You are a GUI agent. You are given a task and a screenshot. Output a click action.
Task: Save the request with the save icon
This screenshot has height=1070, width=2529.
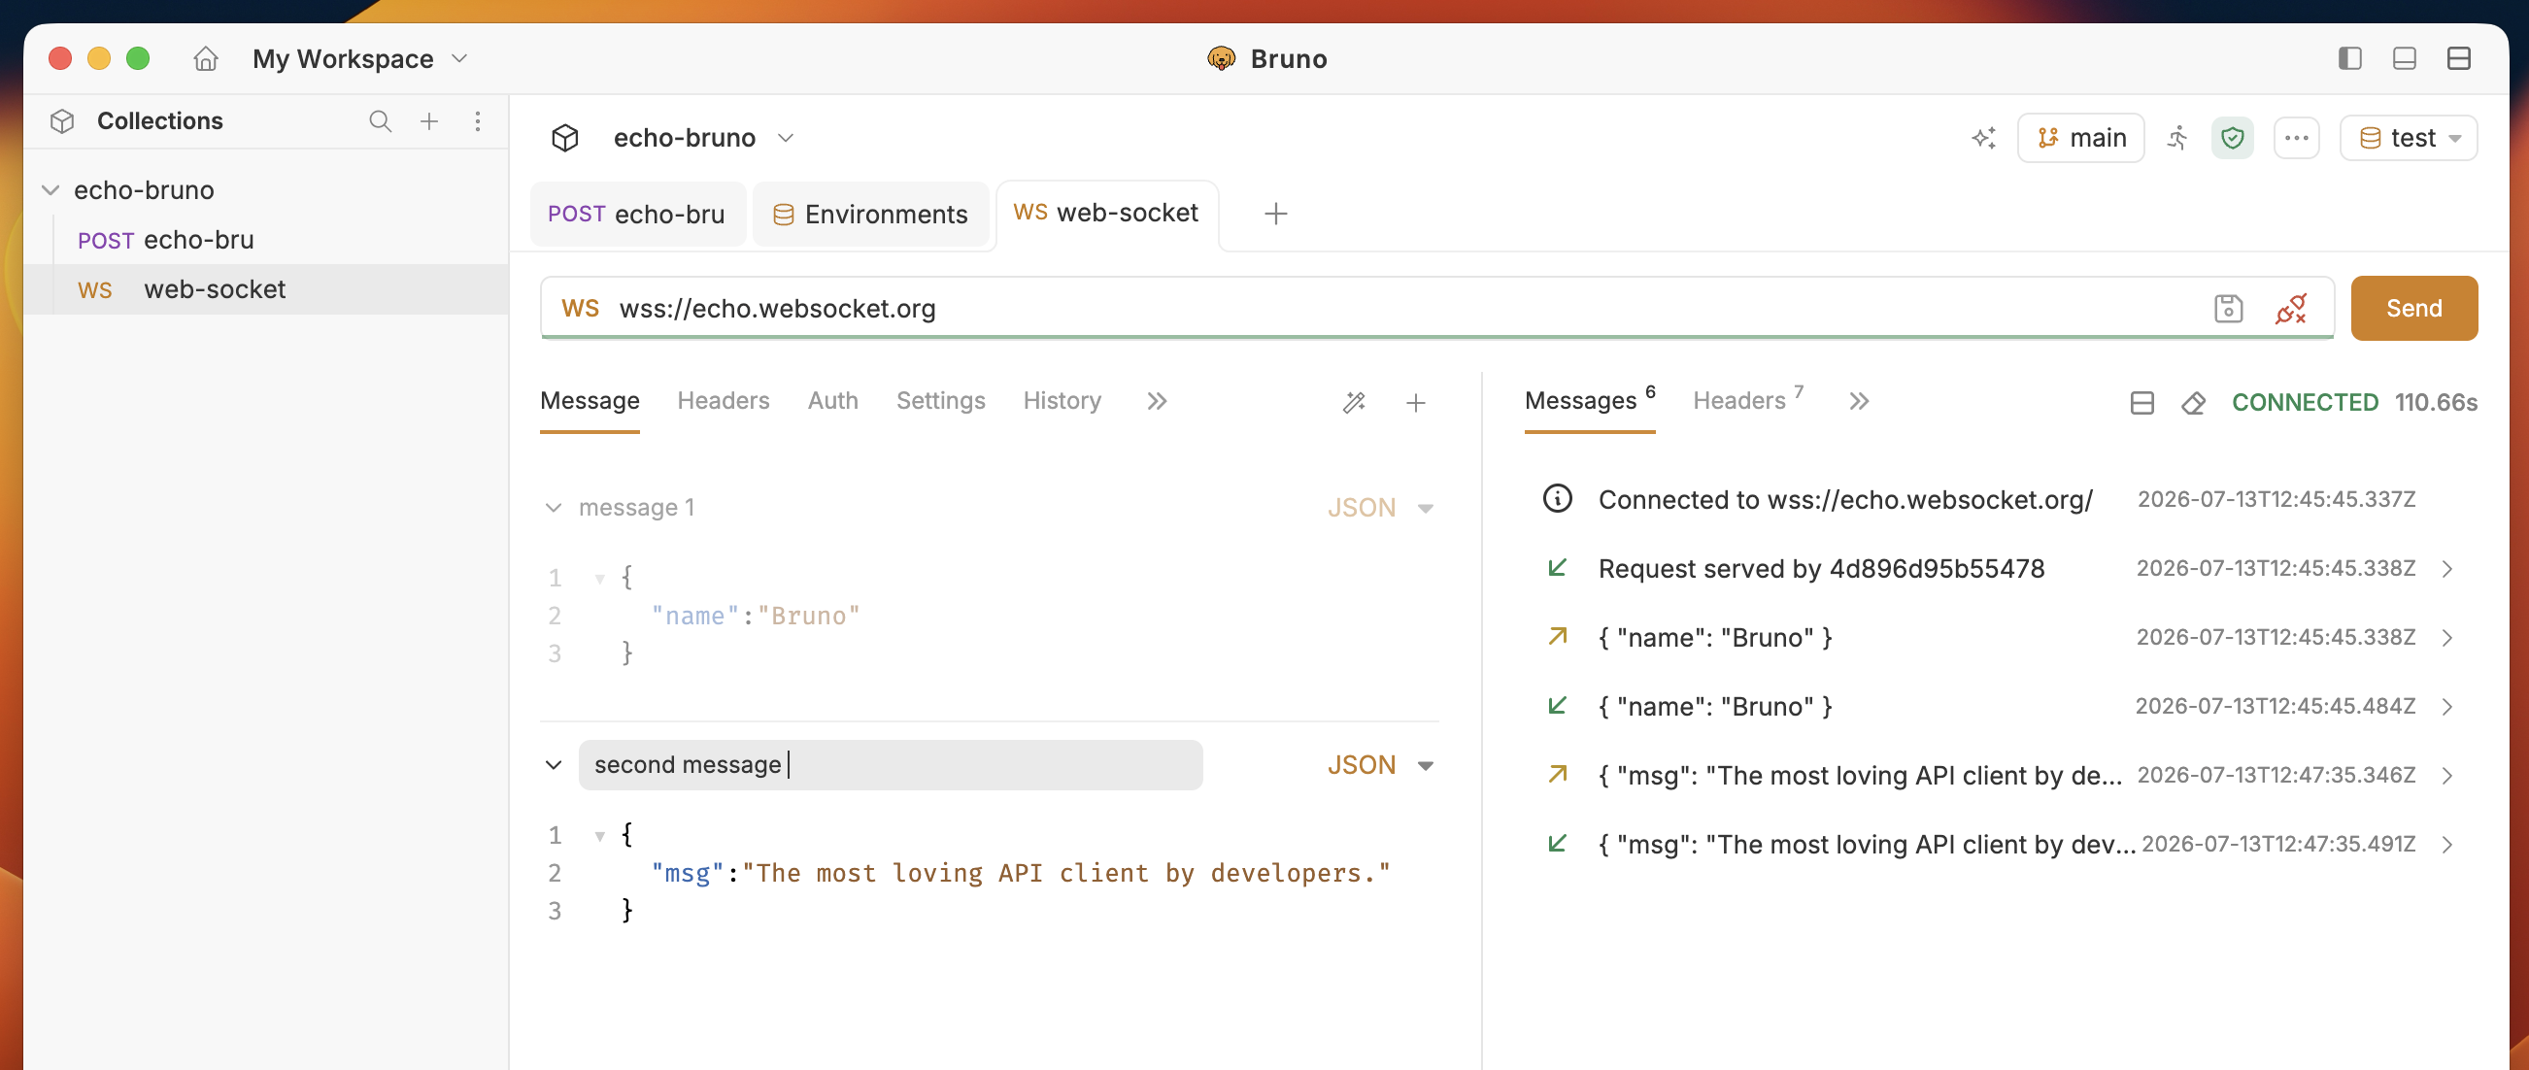pos(2228,308)
